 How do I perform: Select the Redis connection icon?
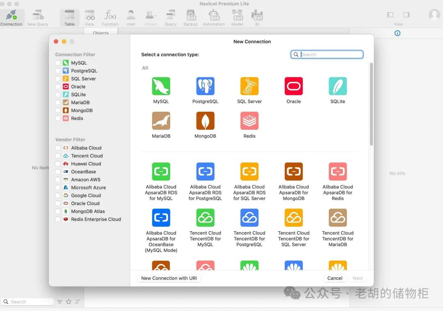(249, 121)
